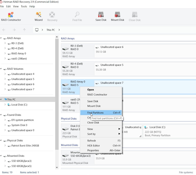Choose Refresh in context menu

coord(101,141)
